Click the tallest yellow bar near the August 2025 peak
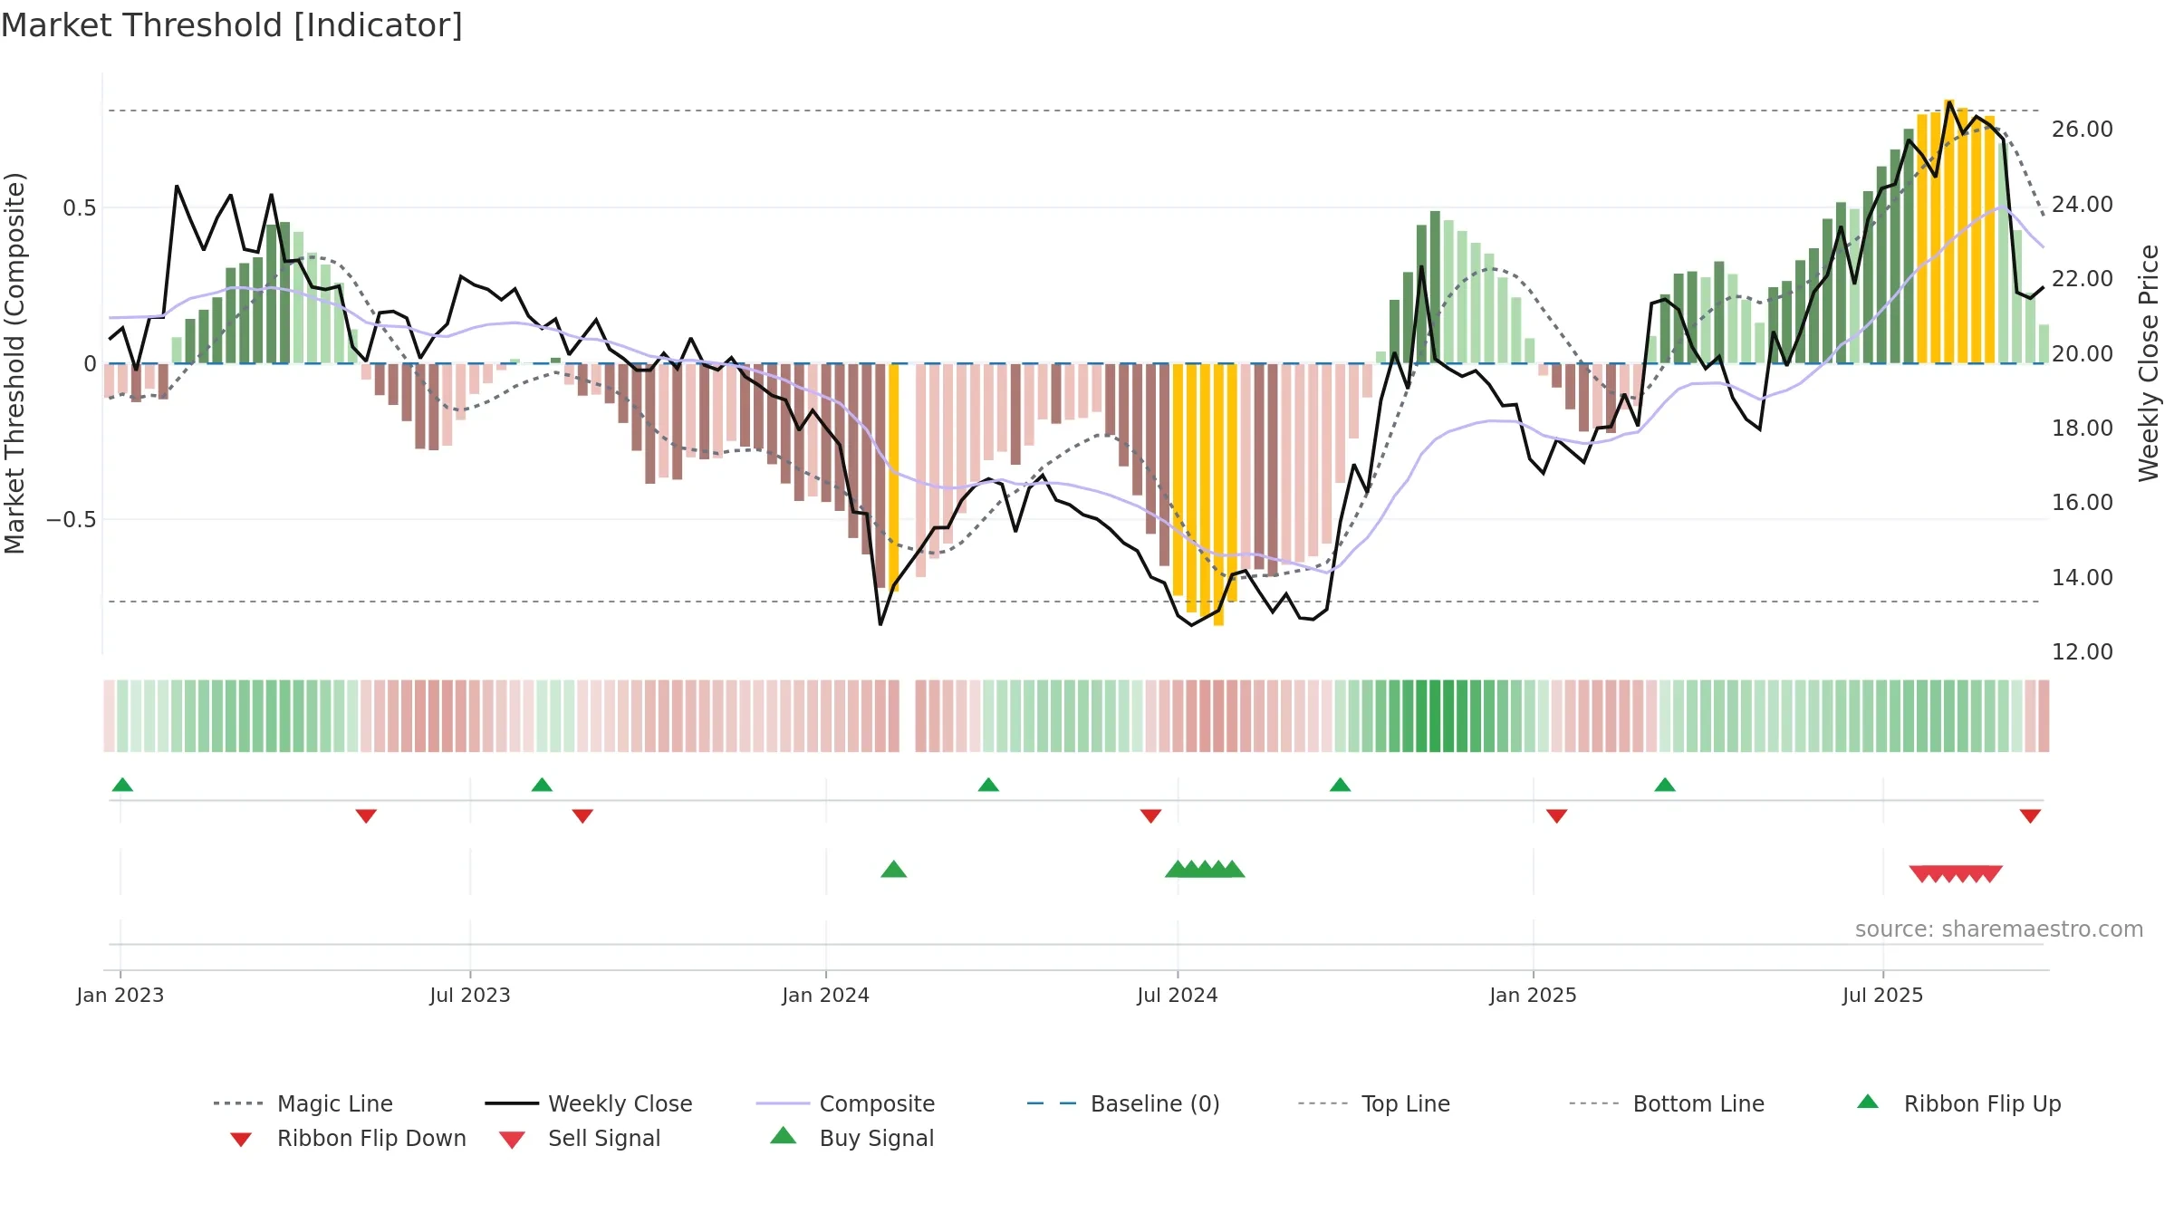2174x1223 pixels. point(1948,231)
